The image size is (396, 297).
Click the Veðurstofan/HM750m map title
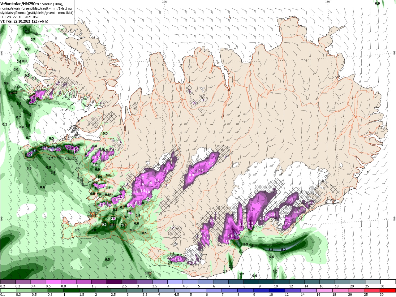pos(20,3)
